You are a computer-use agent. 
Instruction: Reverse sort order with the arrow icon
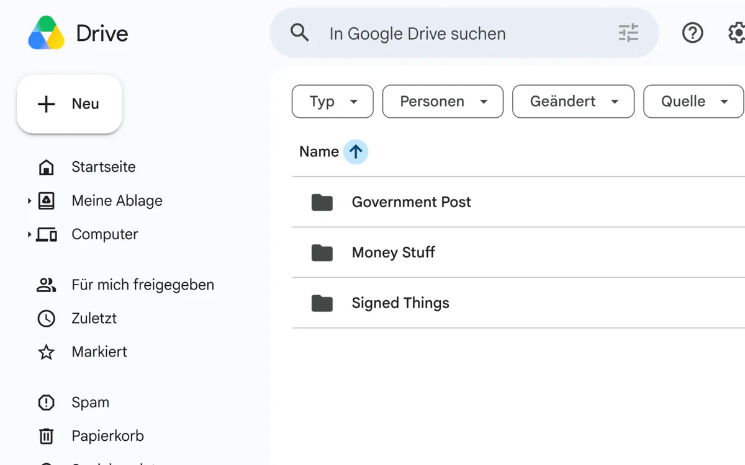(356, 152)
